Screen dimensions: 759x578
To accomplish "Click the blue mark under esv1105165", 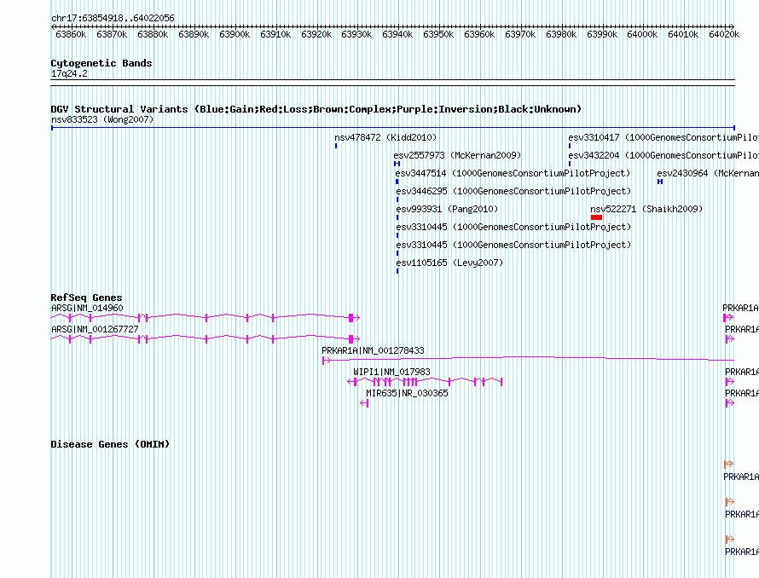I will 397,271.
